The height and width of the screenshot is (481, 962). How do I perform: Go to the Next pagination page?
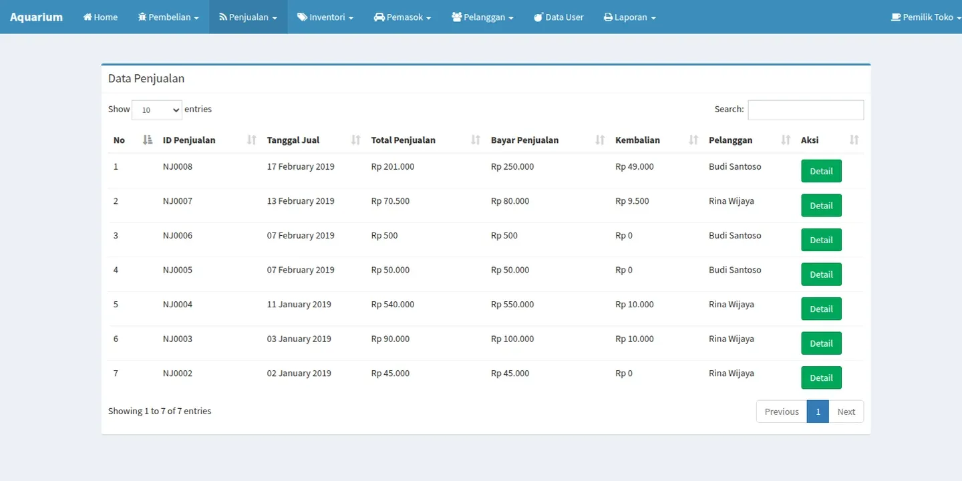point(846,412)
